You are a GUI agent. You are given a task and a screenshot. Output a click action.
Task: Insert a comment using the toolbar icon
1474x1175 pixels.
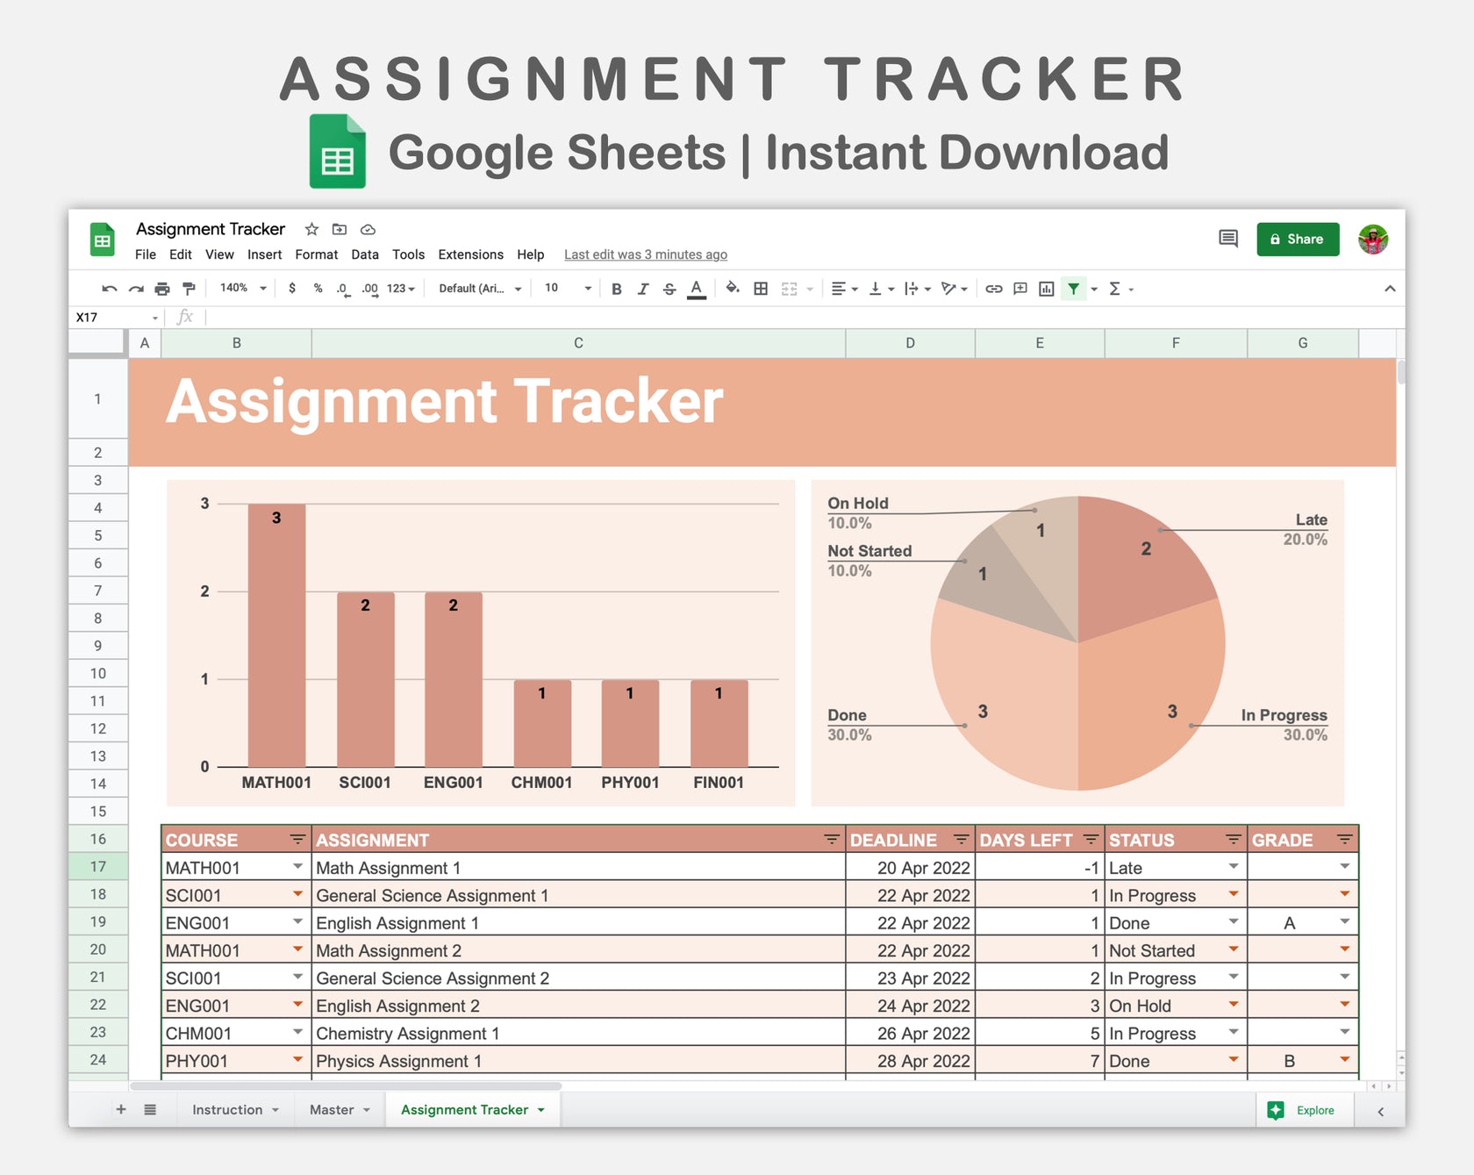(x=1020, y=288)
